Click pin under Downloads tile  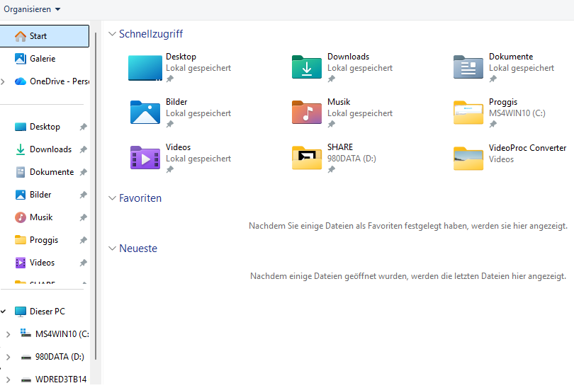[332, 79]
